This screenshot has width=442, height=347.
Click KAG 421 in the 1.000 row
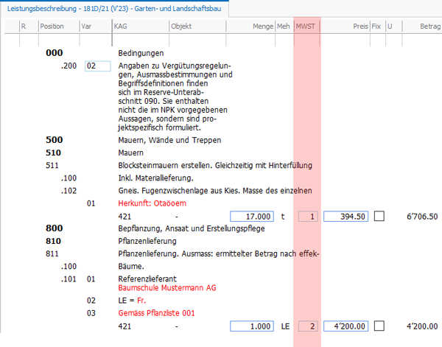(124, 326)
